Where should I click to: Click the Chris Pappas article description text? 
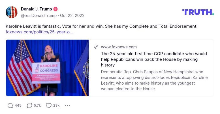[154, 80]
